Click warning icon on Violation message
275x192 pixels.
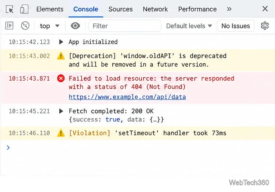pyautogui.click(x=61, y=133)
